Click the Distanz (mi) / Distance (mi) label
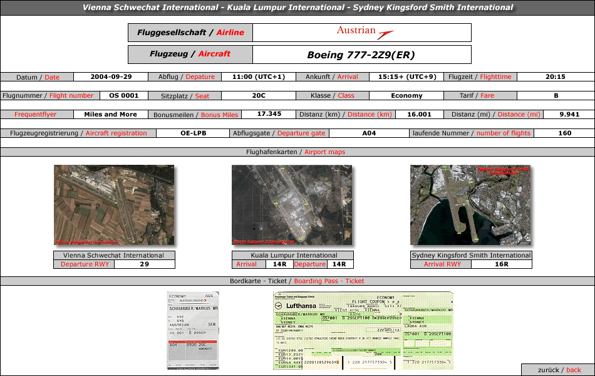Image resolution: width=595 pixels, height=376 pixels. pos(495,114)
